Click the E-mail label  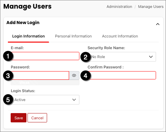pyautogui.click(x=17, y=48)
